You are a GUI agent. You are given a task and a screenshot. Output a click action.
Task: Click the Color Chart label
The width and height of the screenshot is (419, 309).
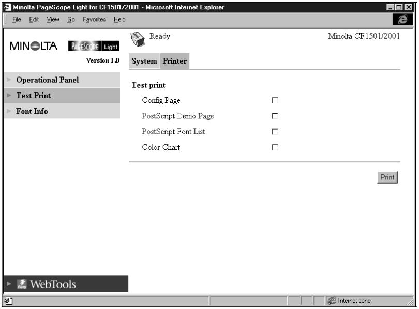161,147
